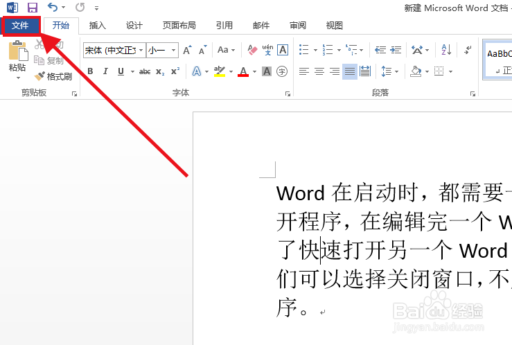Click the Decrease Indent icon
The width and height of the screenshot is (512, 345).
[380, 50]
